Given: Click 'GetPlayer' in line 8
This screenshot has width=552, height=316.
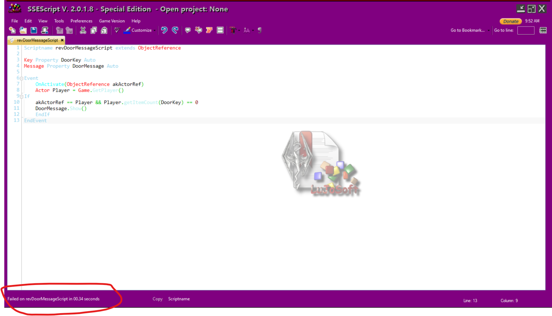Looking at the screenshot, I should (105, 90).
